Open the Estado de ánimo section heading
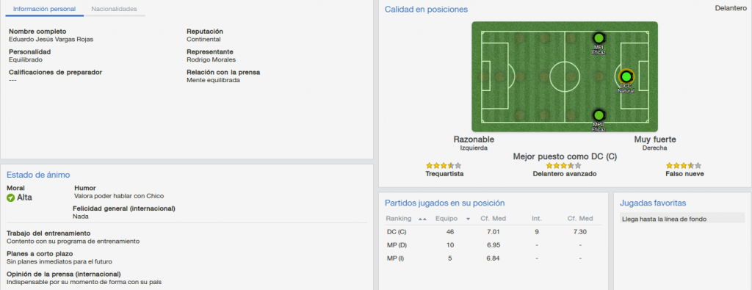The image size is (752, 290). (x=38, y=175)
